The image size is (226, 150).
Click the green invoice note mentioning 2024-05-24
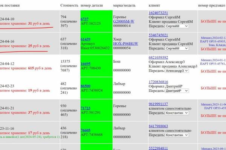click(30, 137)
